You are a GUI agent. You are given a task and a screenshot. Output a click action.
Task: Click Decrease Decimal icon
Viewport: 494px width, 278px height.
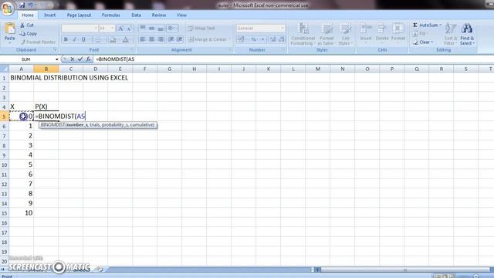click(281, 39)
